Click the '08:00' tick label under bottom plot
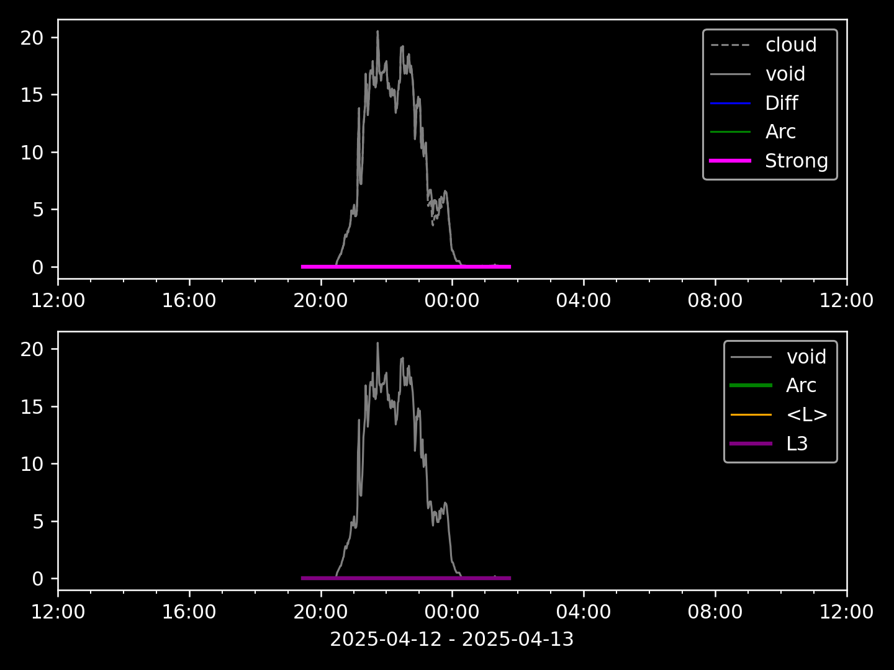 coord(715,612)
